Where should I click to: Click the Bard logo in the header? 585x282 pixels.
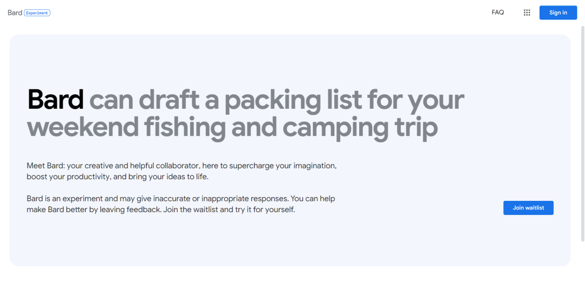click(15, 12)
